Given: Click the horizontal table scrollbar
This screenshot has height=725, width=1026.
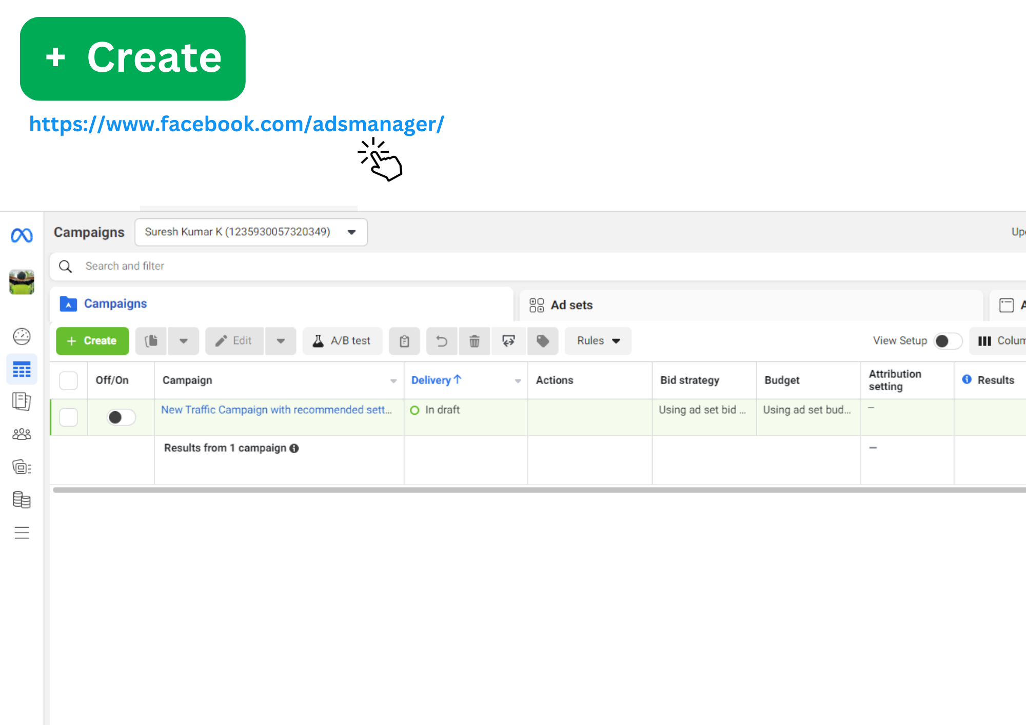Looking at the screenshot, I should tap(539, 490).
